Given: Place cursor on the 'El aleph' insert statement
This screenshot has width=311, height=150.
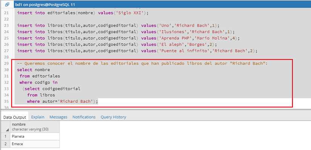Looking at the screenshot, I should point(117,44).
